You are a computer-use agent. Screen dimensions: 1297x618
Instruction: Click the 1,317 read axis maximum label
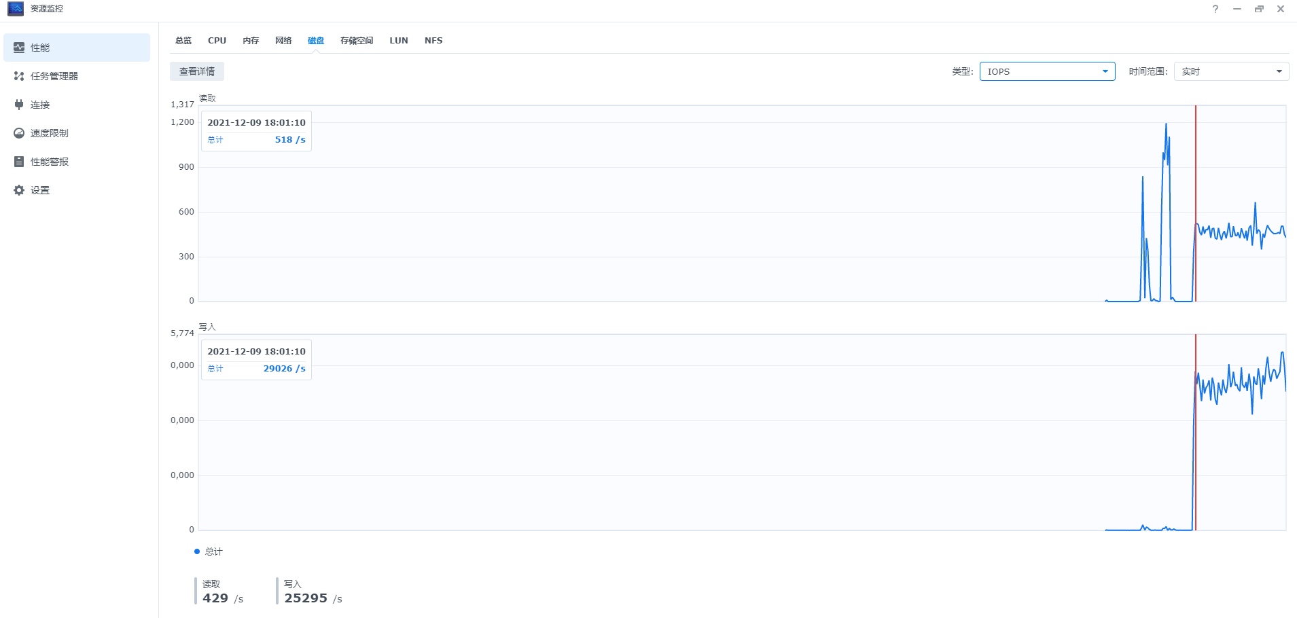click(x=182, y=105)
